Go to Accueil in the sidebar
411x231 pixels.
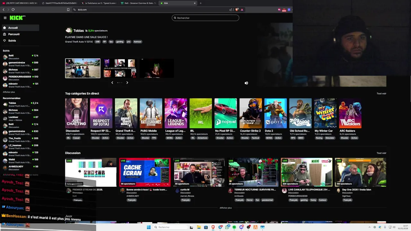(21, 28)
